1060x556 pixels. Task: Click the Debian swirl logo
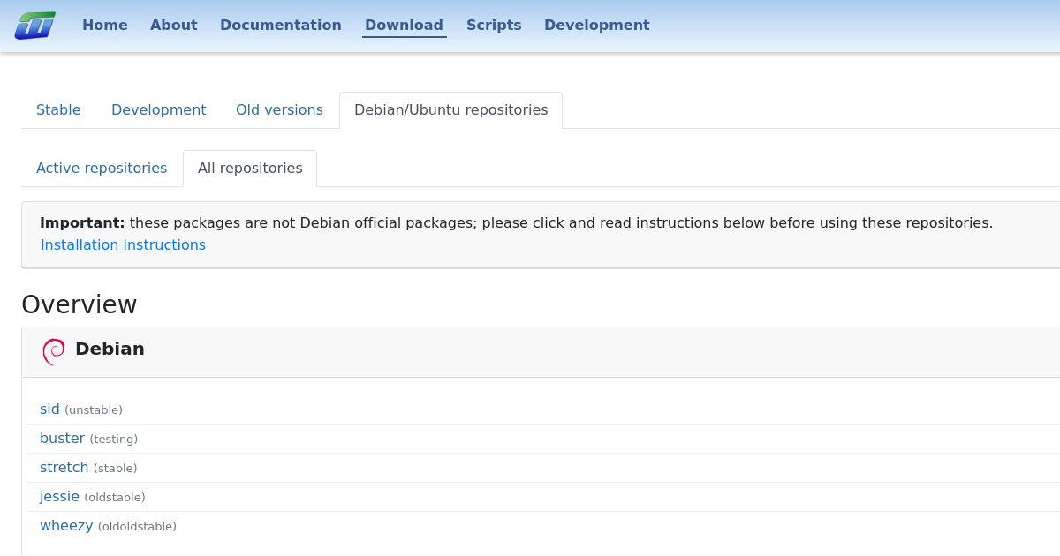pyautogui.click(x=54, y=351)
